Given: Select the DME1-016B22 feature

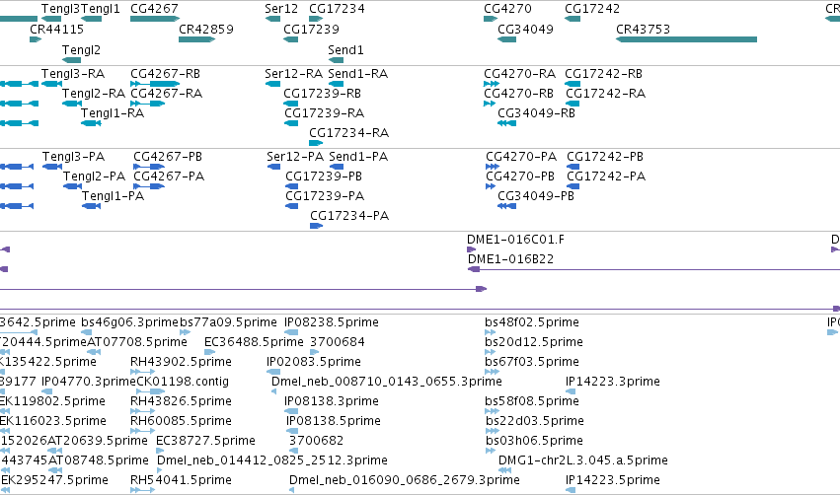Looking at the screenshot, I should click(x=510, y=259).
